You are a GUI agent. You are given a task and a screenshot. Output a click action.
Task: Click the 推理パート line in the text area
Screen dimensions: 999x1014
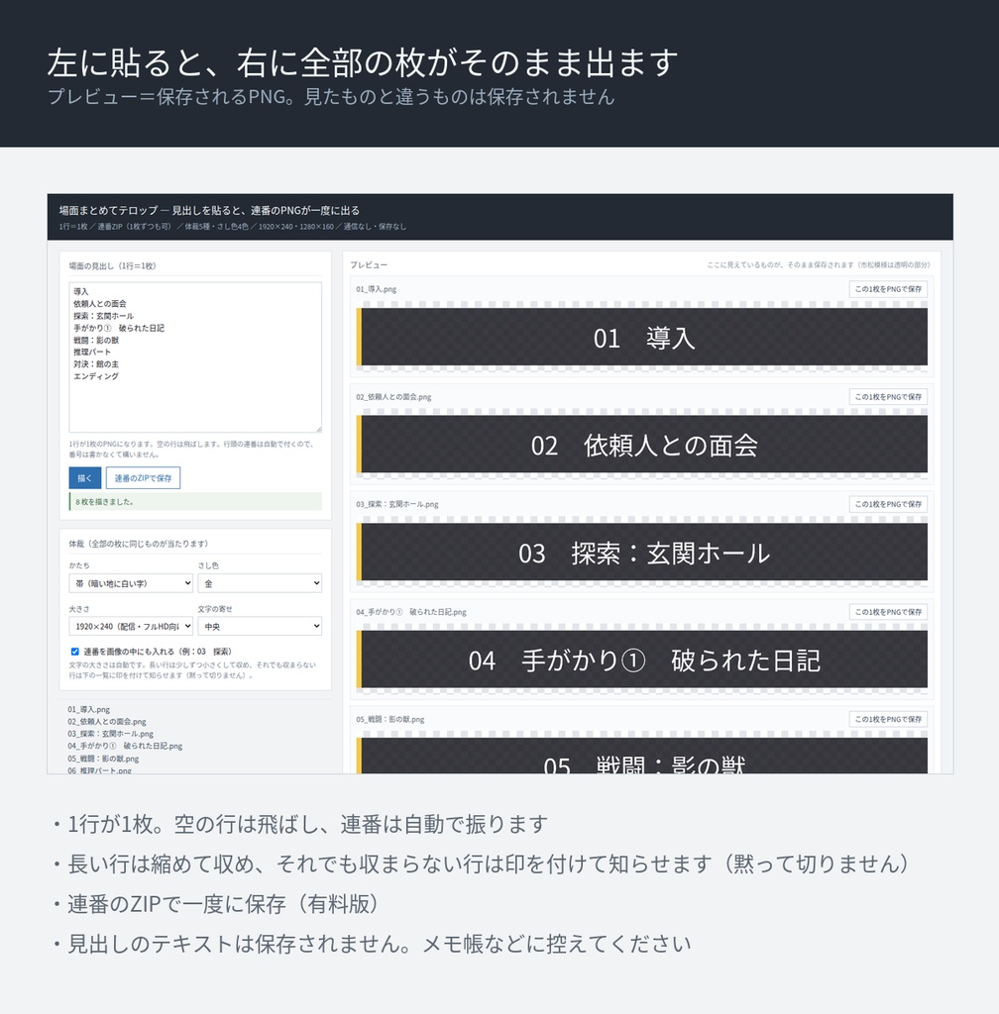click(x=92, y=352)
